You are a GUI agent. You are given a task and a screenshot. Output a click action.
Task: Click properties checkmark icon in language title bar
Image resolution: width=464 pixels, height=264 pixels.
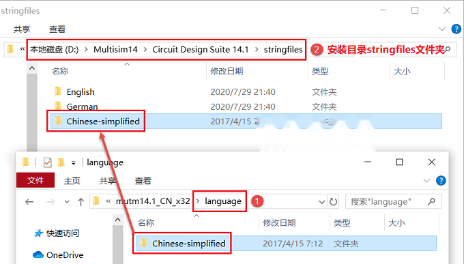(x=47, y=162)
